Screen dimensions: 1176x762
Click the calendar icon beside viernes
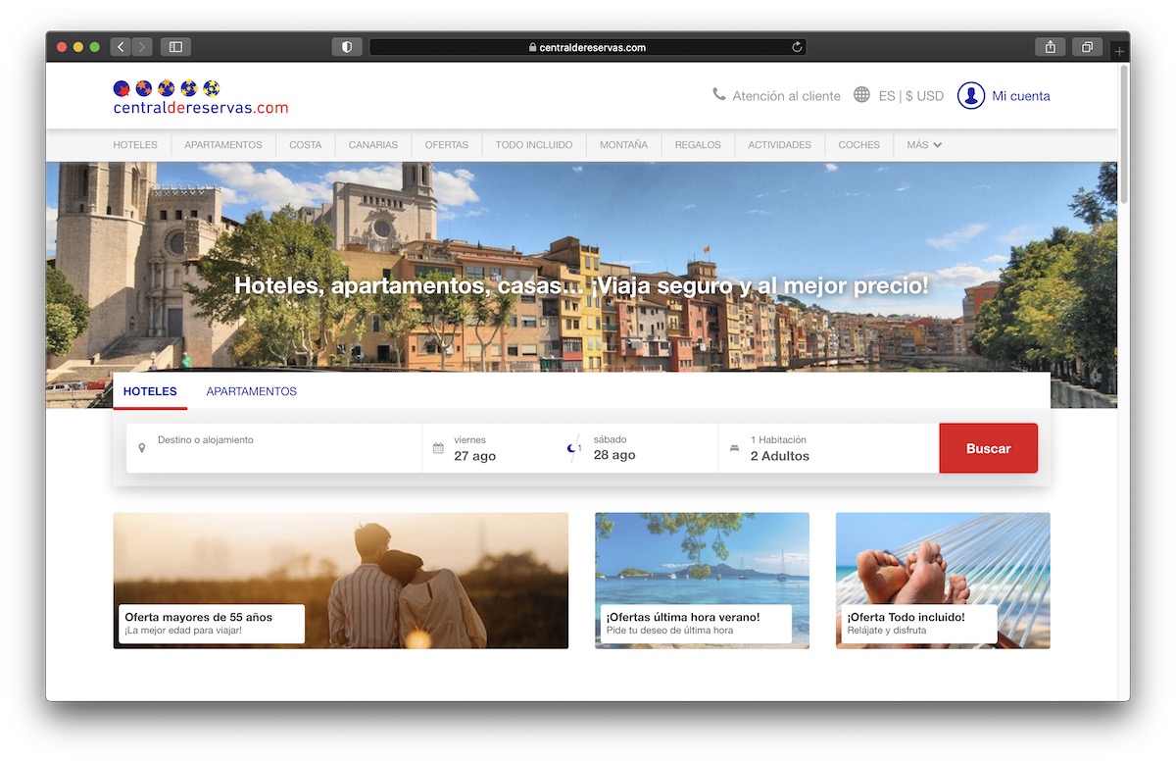coord(438,448)
